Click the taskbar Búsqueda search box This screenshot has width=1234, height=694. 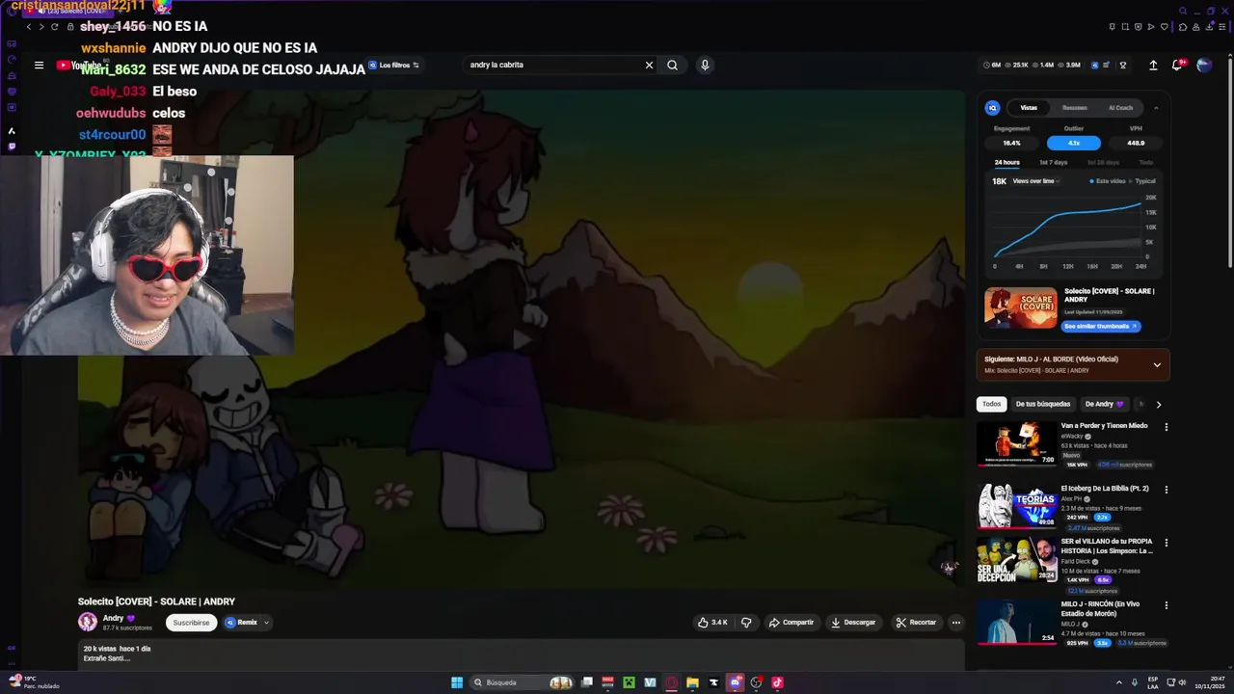pos(522,682)
